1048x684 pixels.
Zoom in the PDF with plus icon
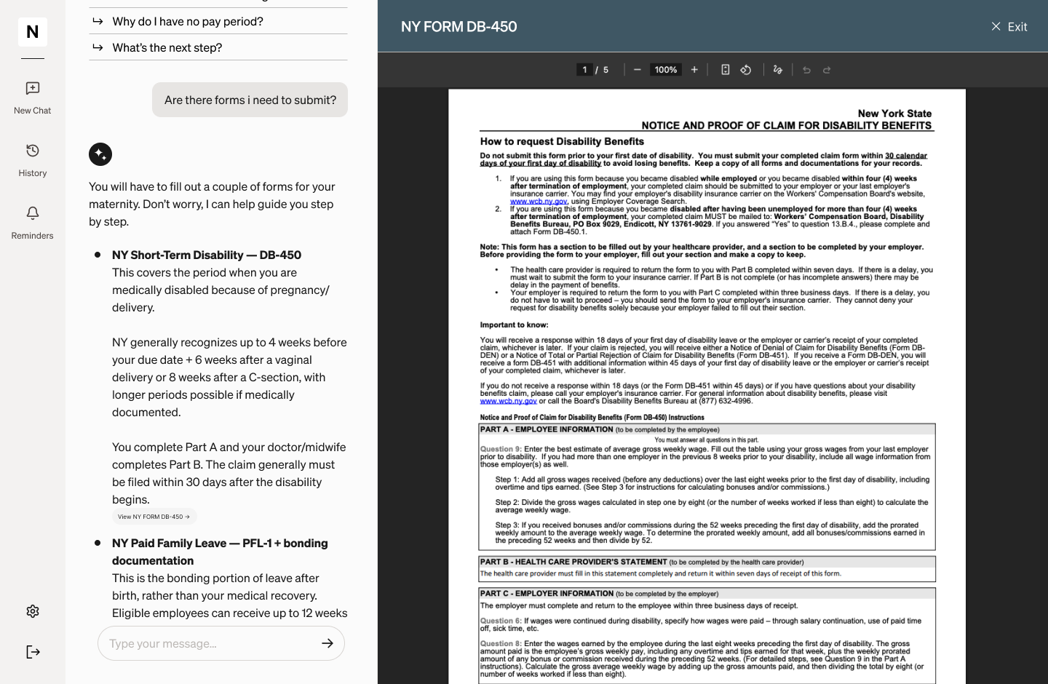694,70
